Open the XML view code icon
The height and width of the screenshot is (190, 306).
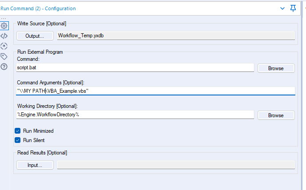click(x=4, y=36)
